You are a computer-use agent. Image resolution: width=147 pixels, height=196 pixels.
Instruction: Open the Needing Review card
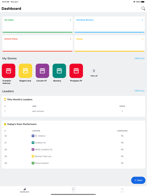(x=109, y=24)
